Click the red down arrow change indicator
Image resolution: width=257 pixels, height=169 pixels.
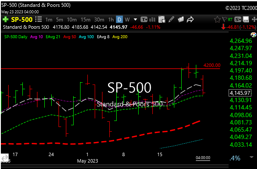(x=223, y=27)
